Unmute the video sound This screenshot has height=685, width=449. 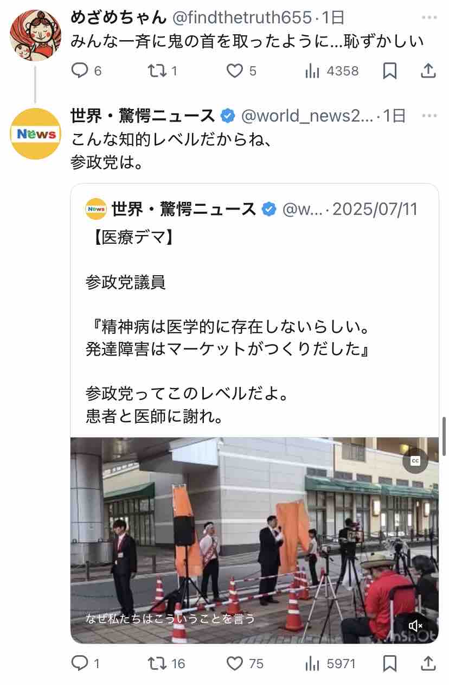coord(415,626)
